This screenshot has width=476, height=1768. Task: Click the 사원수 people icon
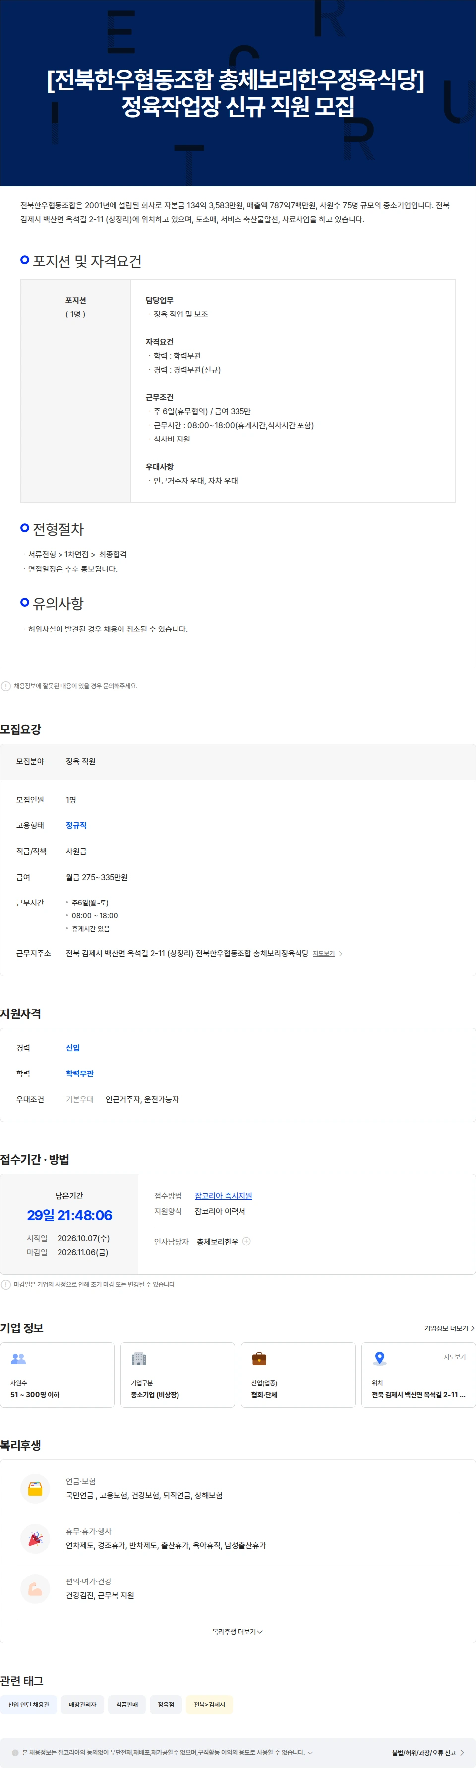point(18,1358)
